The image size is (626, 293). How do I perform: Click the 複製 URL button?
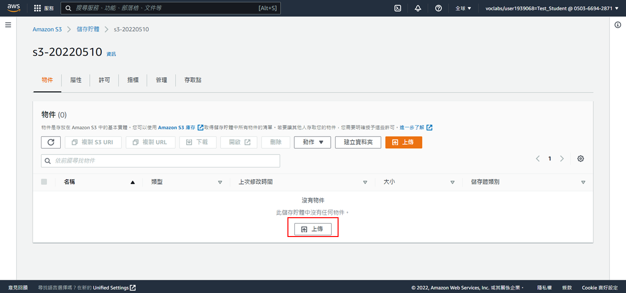150,142
